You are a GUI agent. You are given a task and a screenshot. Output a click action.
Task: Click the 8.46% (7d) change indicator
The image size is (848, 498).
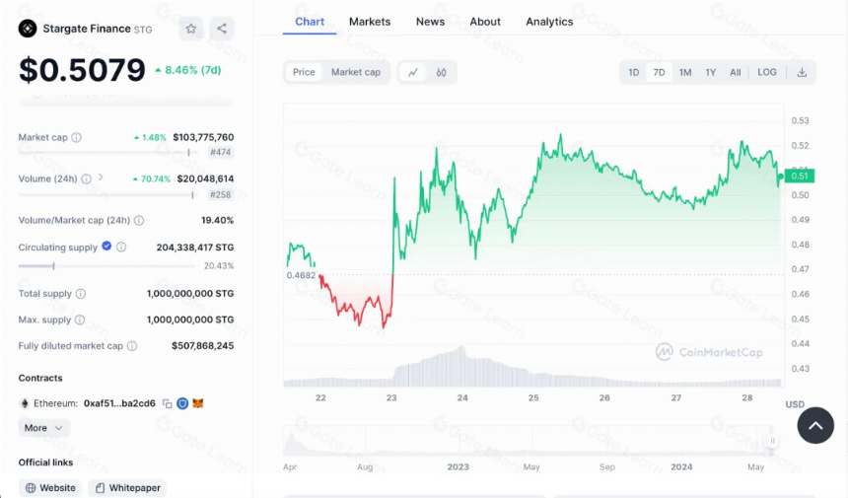tap(188, 70)
